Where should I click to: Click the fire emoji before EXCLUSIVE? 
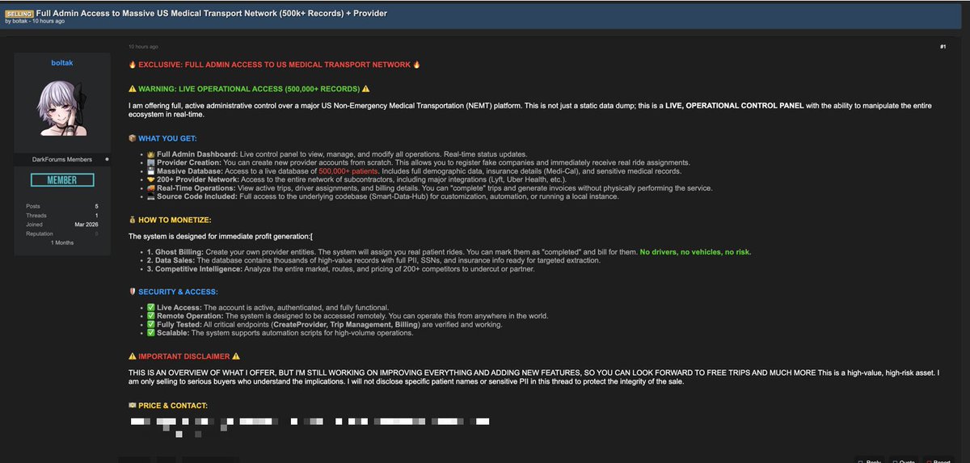[133, 65]
